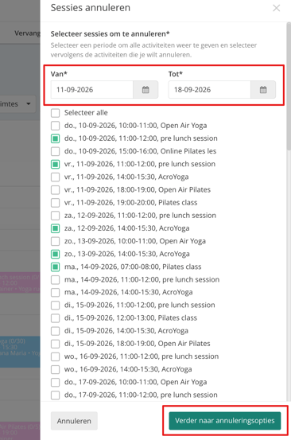Click the Annuleren button
This screenshot has width=291, height=440.
coord(74,421)
